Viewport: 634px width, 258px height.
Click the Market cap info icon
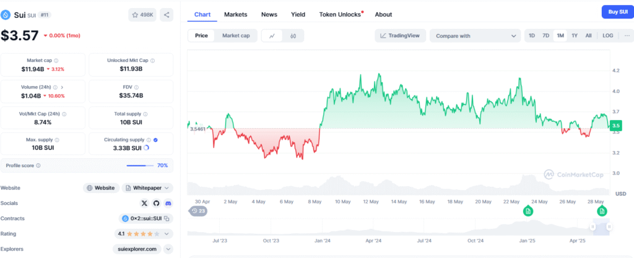[56, 61]
